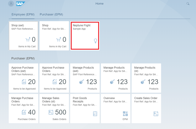This screenshot has width=196, height=129.
Task: Launch the Neptune Flight sample app title
Action: click(x=81, y=25)
